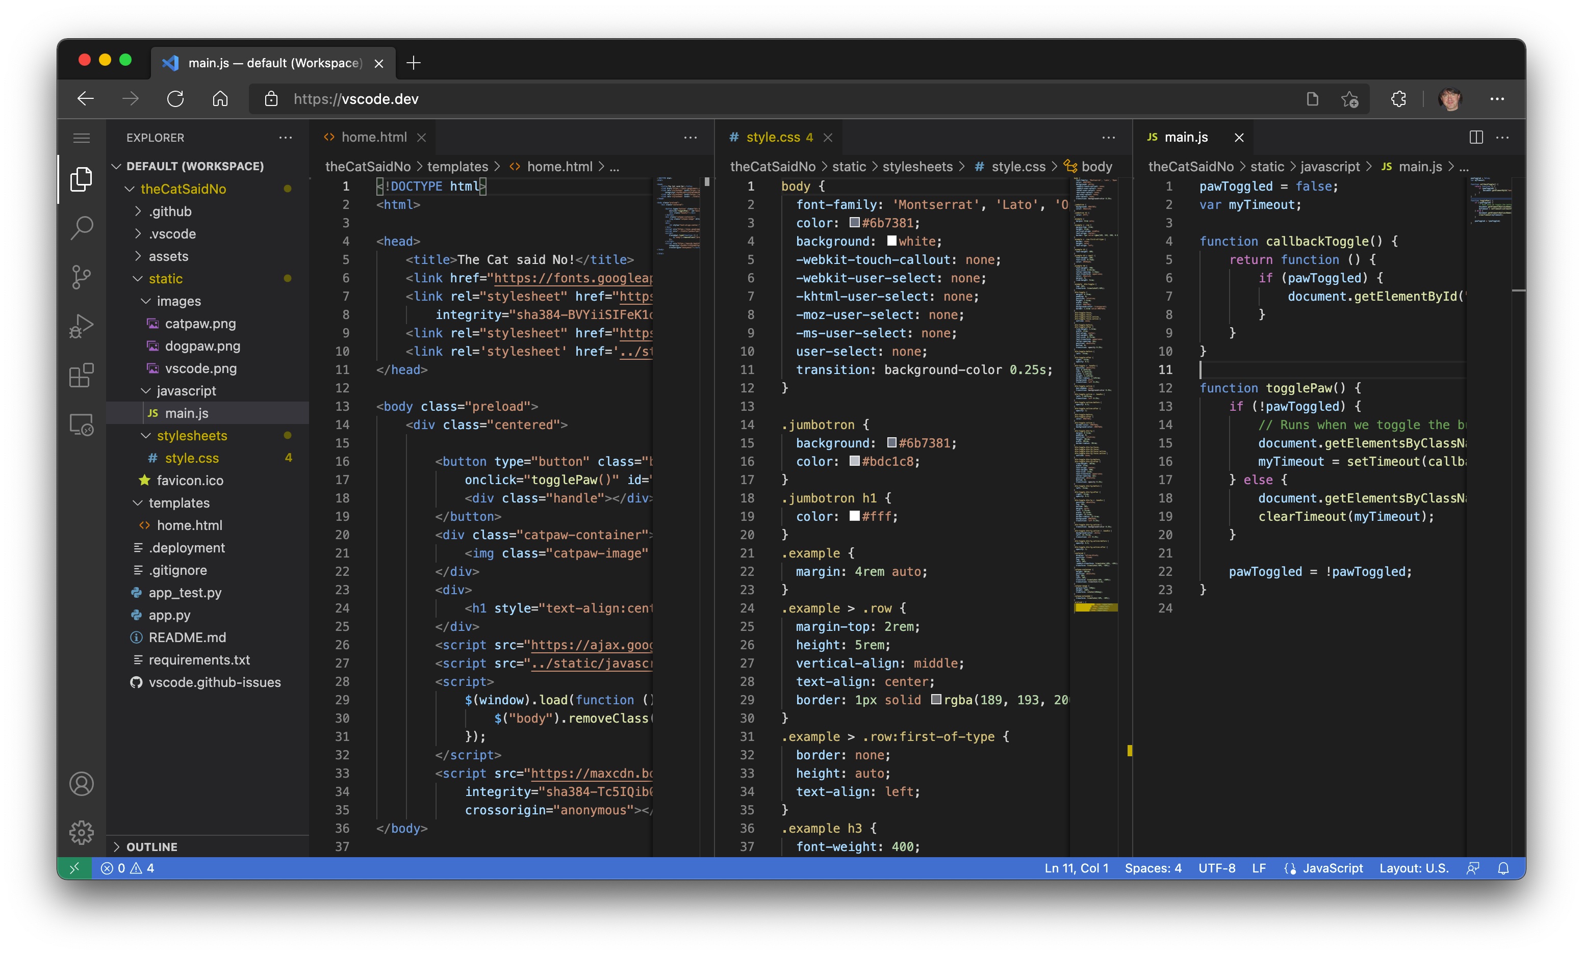Open the Run and Debug view
Viewport: 1583px width, 955px height.
point(82,326)
